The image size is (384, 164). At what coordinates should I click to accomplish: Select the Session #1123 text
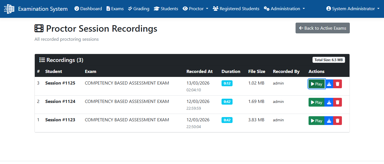click(60, 120)
